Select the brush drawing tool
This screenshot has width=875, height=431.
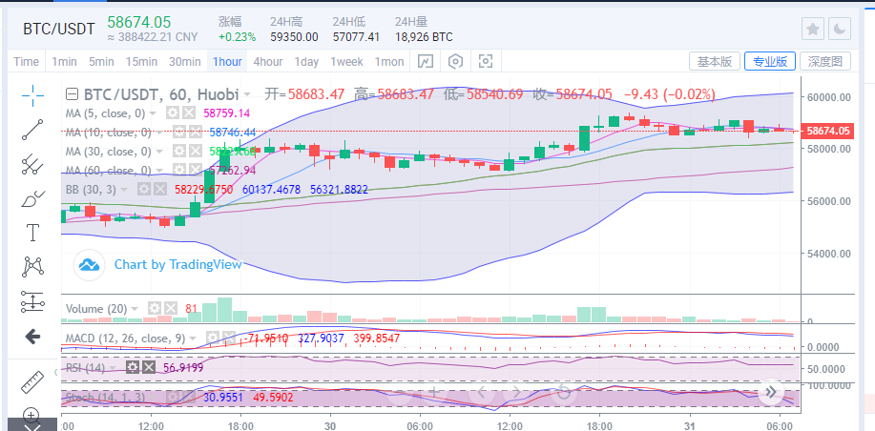[33, 198]
